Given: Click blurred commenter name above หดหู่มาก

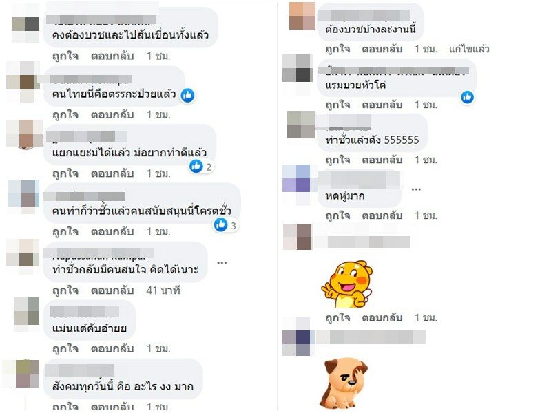Looking at the screenshot, I should (358, 180).
